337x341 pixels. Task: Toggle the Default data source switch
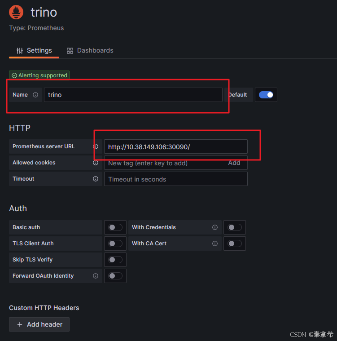[x=266, y=95]
